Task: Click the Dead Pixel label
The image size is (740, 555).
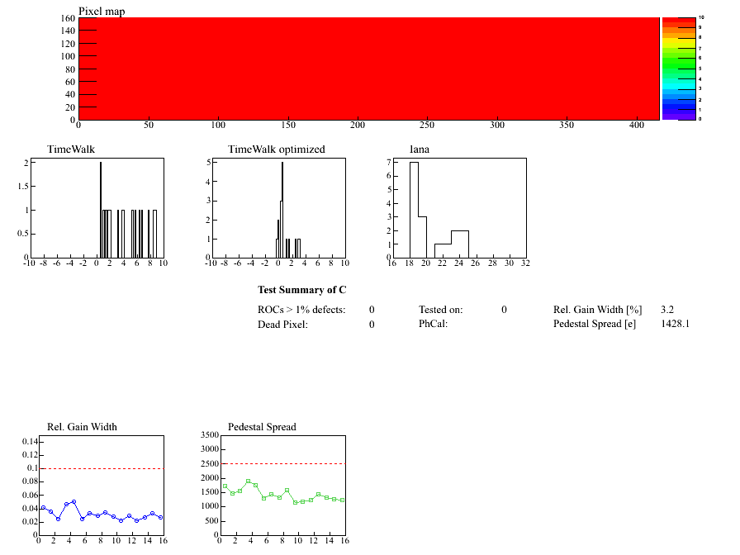Action: 282,325
